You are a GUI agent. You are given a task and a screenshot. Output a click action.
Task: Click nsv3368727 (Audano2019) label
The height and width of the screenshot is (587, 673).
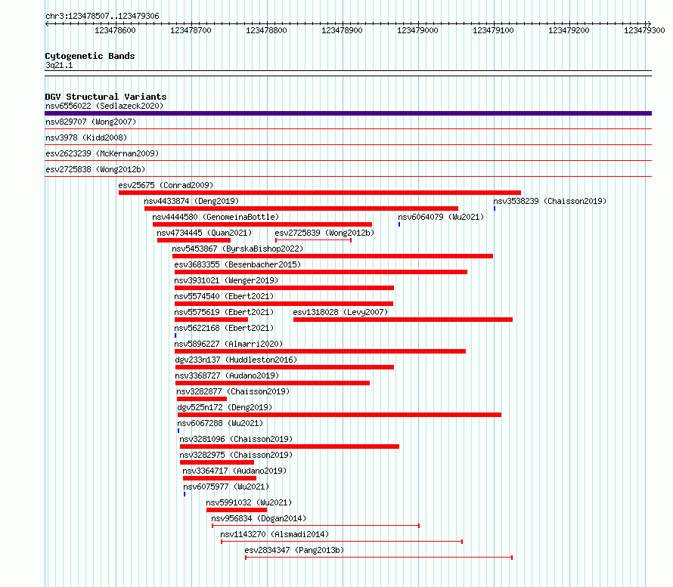[227, 375]
